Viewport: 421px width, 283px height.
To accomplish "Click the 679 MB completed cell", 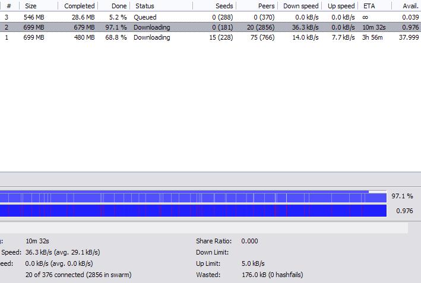I will (x=84, y=27).
